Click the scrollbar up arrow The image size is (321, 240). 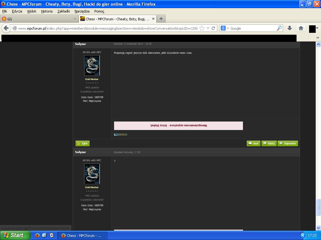point(318,44)
